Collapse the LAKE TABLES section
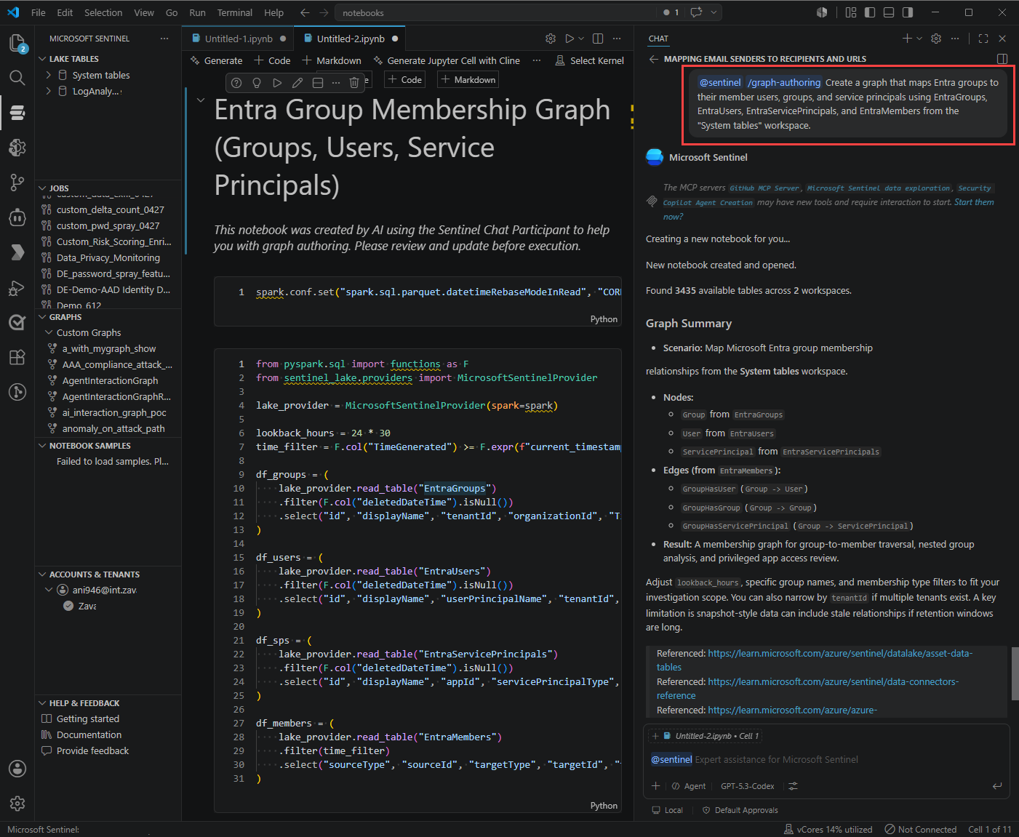Screen dimensions: 1019x837 click(x=42, y=59)
